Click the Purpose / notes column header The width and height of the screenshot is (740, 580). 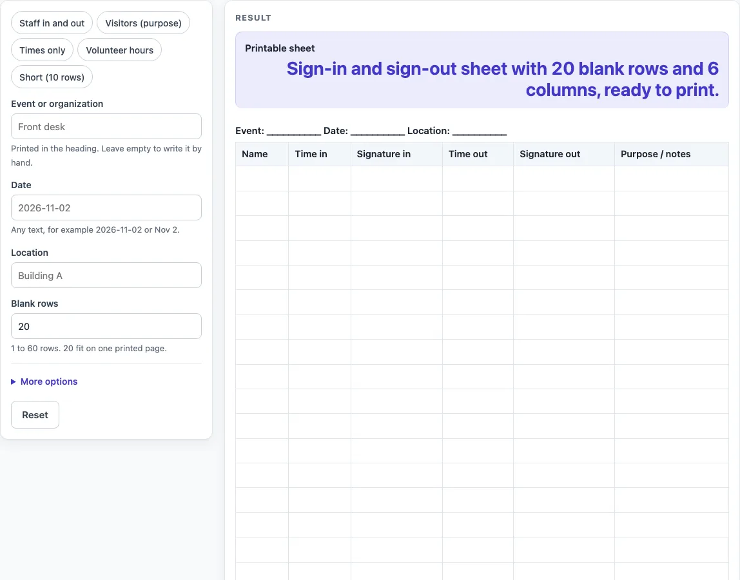pyautogui.click(x=672, y=154)
